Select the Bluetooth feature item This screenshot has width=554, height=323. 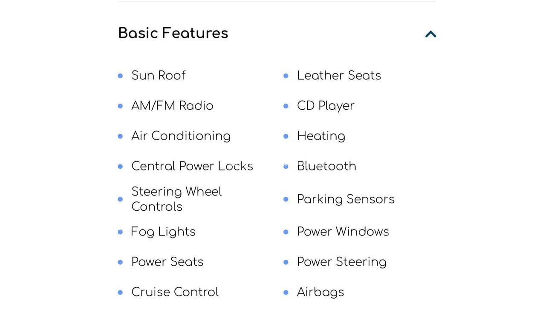pos(326,166)
